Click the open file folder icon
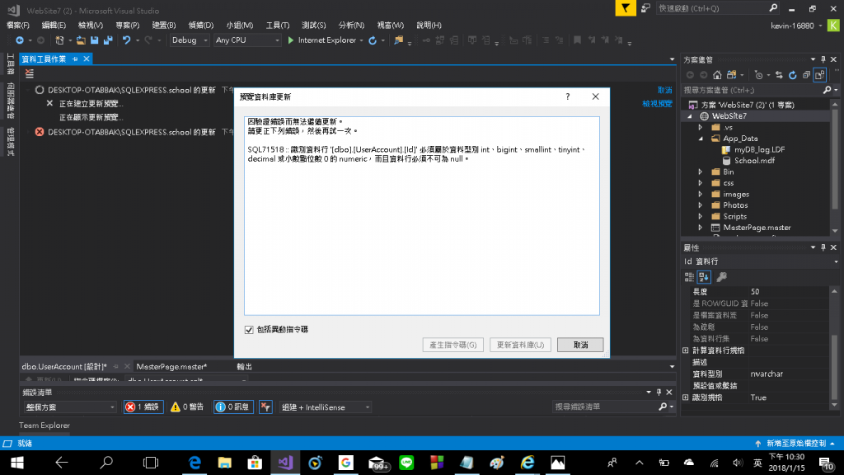 (81, 40)
